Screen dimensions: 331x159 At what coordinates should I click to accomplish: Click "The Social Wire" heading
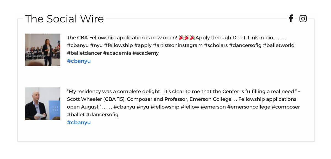click(65, 19)
